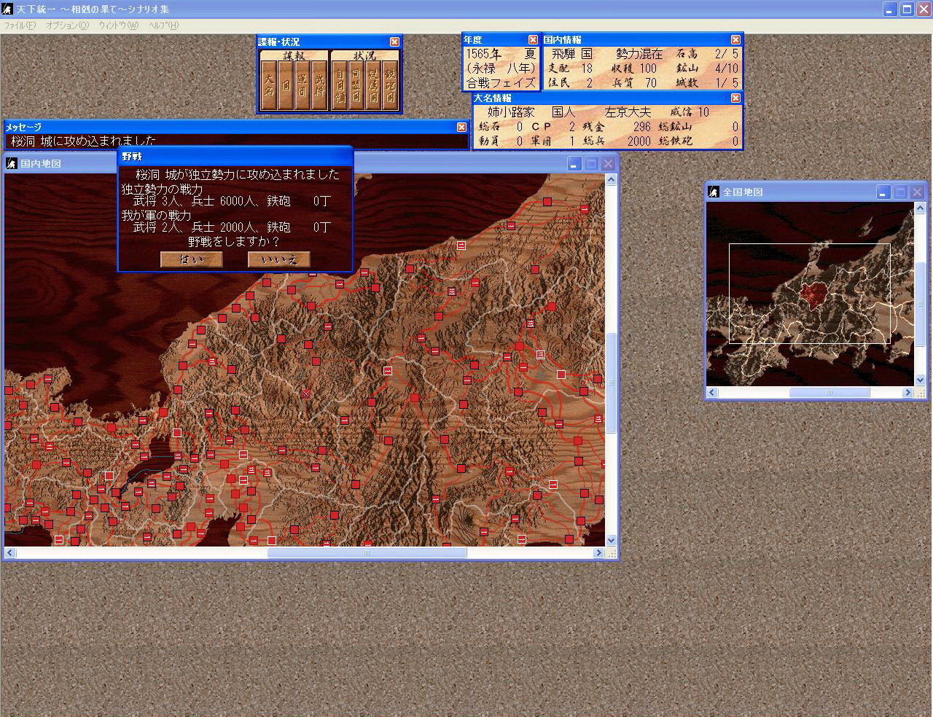Click right arrow of 全国地図 horizontal scrollbar
This screenshot has height=717, width=933.
pyautogui.click(x=907, y=392)
